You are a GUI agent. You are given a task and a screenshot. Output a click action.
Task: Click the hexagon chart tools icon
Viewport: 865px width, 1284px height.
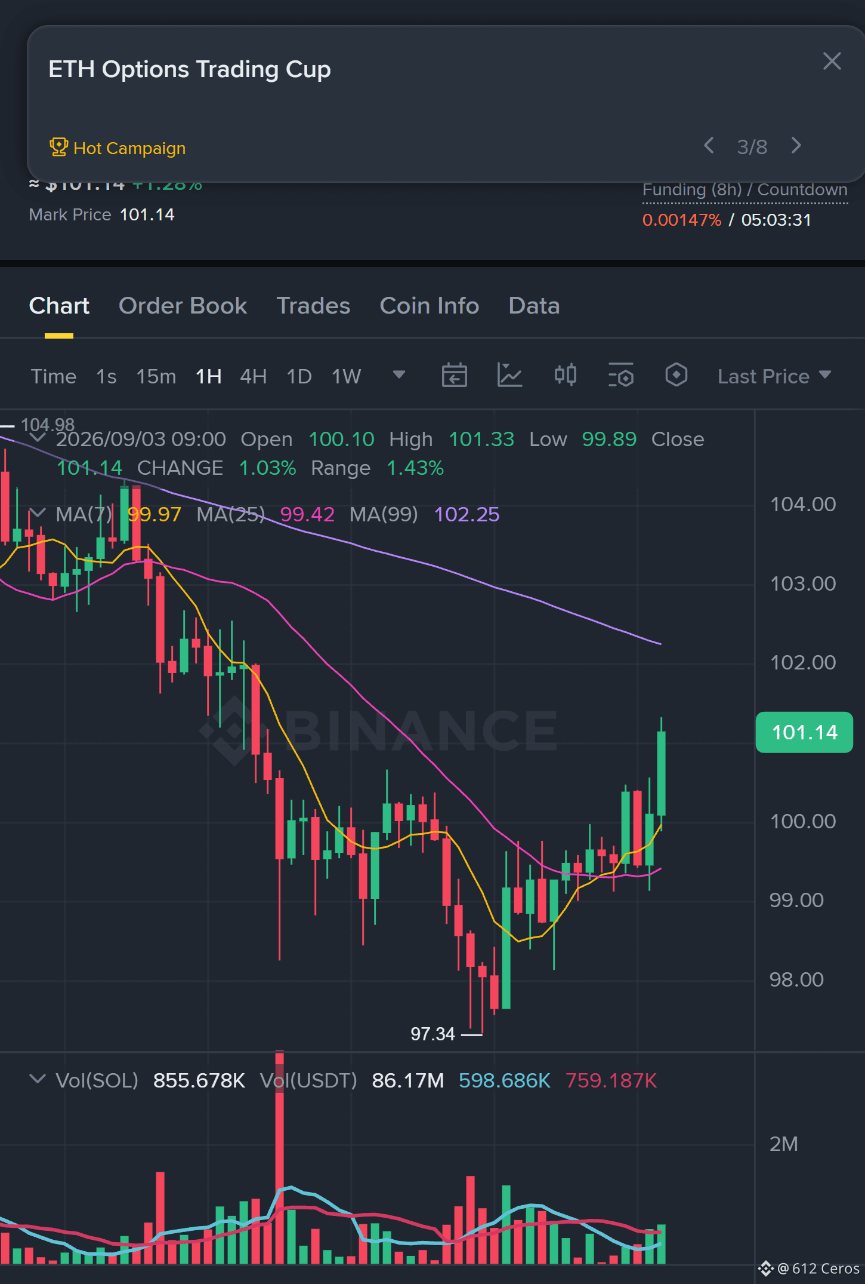click(x=676, y=376)
